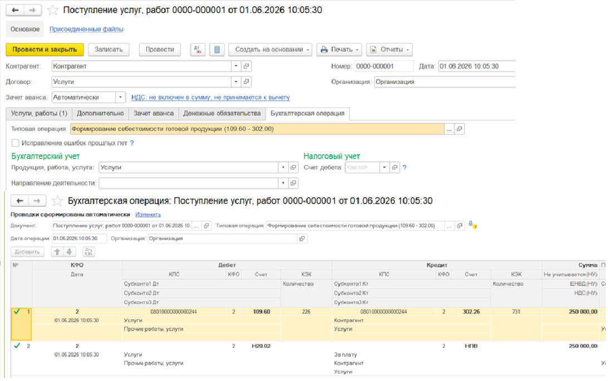Image resolution: width=608 pixels, height=381 pixels.
Task: Click disabled Добавить button
Action: (x=27, y=251)
